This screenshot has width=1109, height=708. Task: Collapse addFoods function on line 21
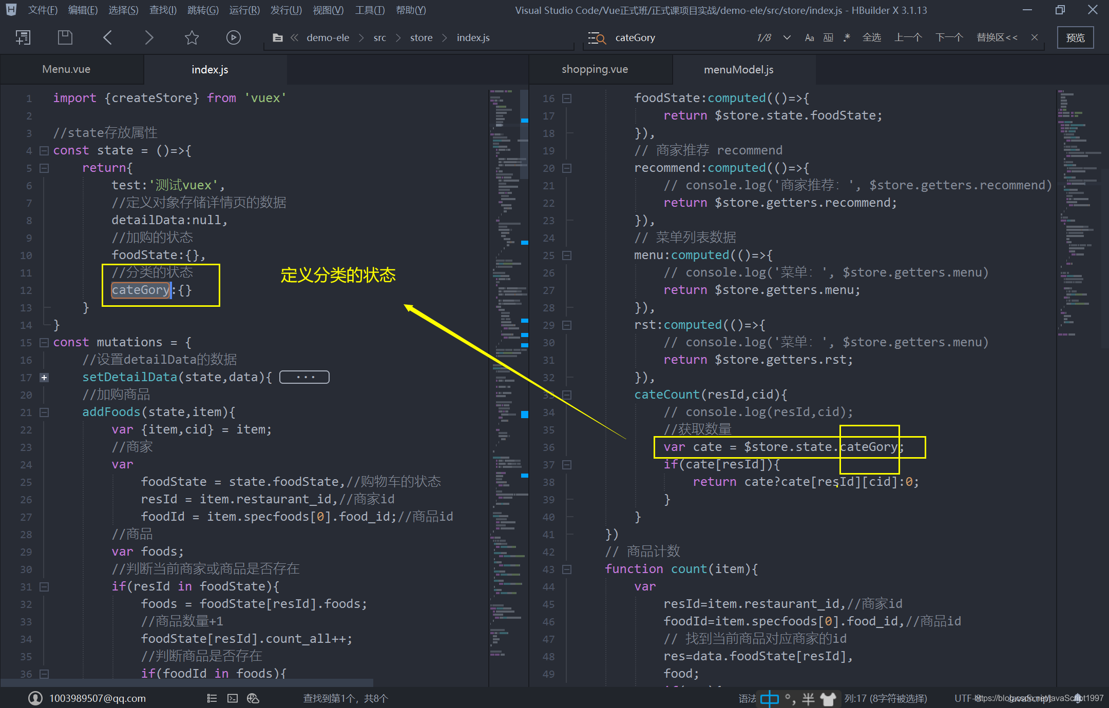44,412
